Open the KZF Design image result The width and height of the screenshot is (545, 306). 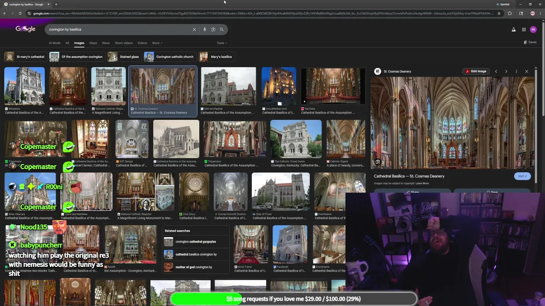point(132,139)
